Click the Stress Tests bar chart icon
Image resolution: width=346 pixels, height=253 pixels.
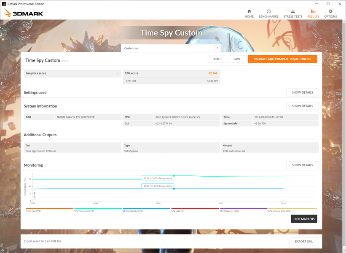[x=293, y=11]
